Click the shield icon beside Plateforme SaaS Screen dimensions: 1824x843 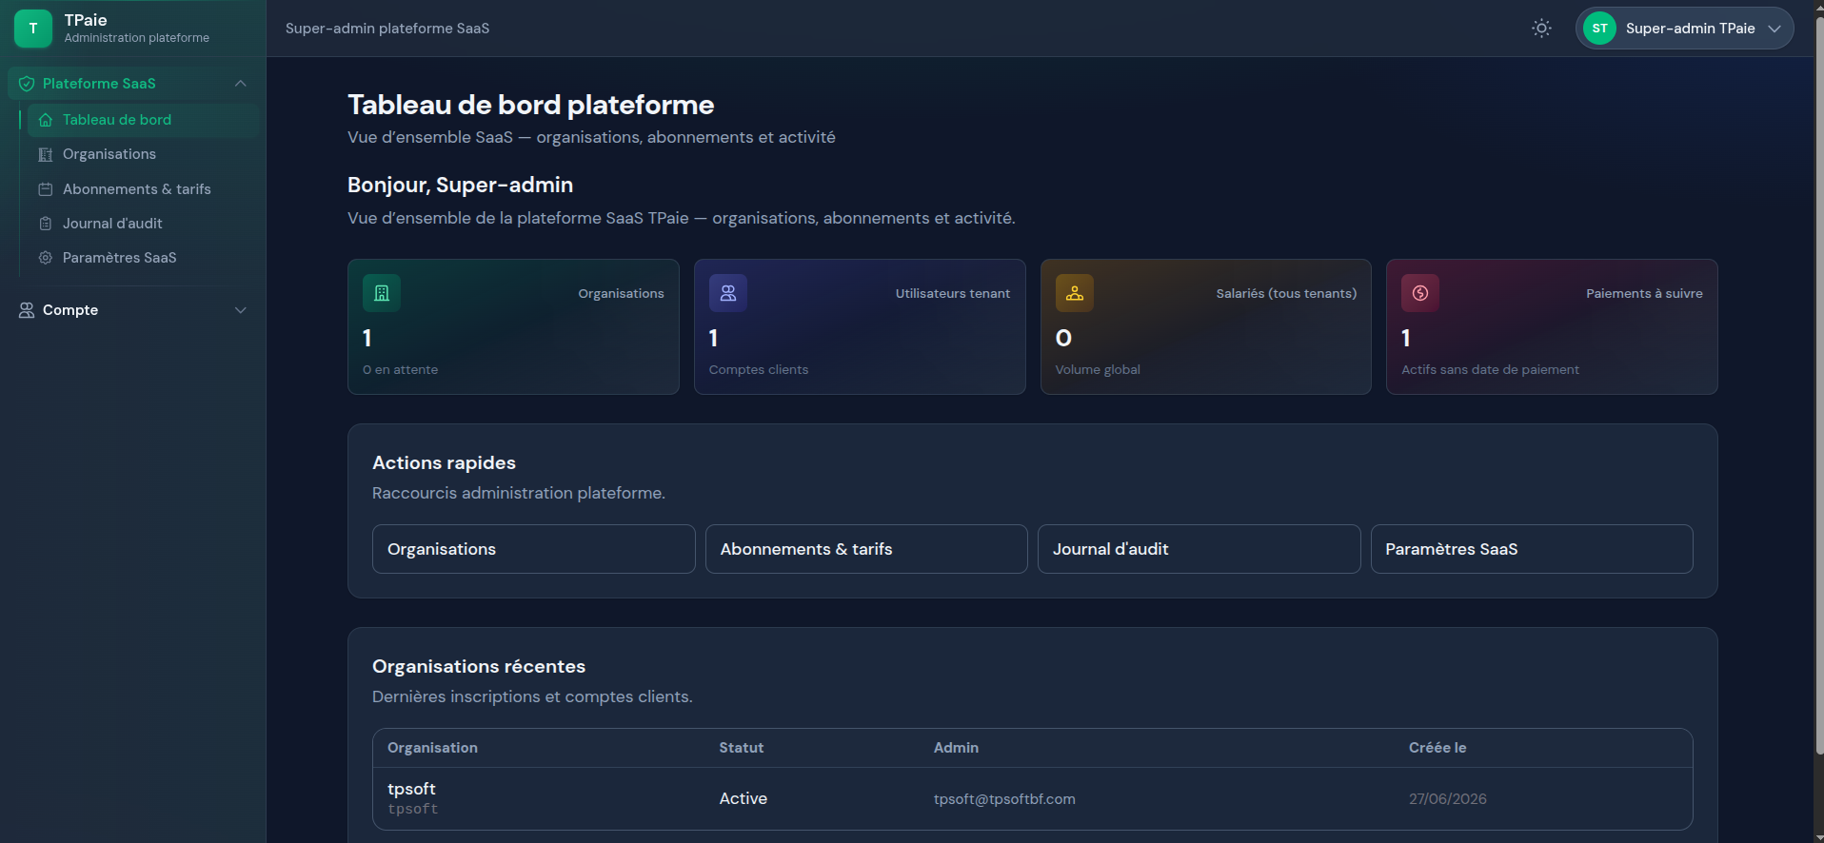coord(27,84)
